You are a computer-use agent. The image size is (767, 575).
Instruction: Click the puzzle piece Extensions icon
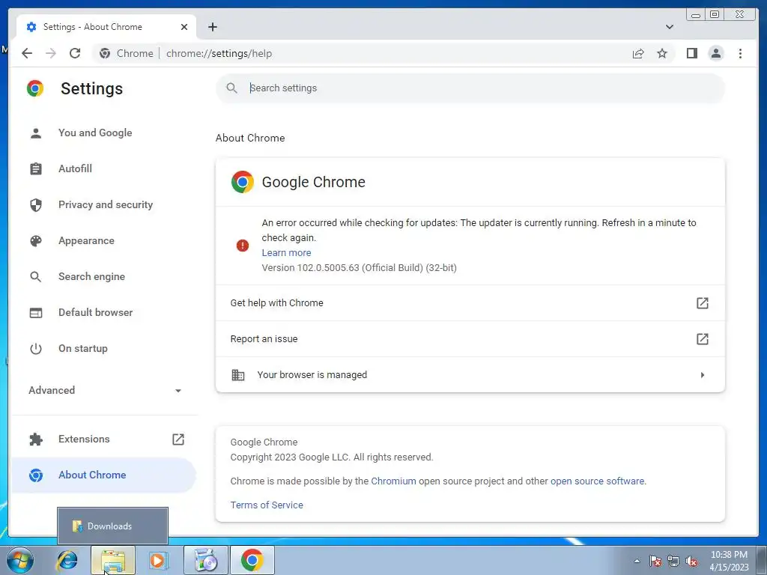pos(36,439)
